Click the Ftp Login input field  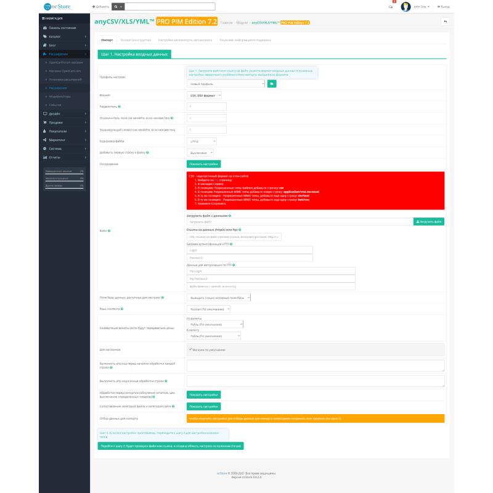pyautogui.click(x=271, y=271)
